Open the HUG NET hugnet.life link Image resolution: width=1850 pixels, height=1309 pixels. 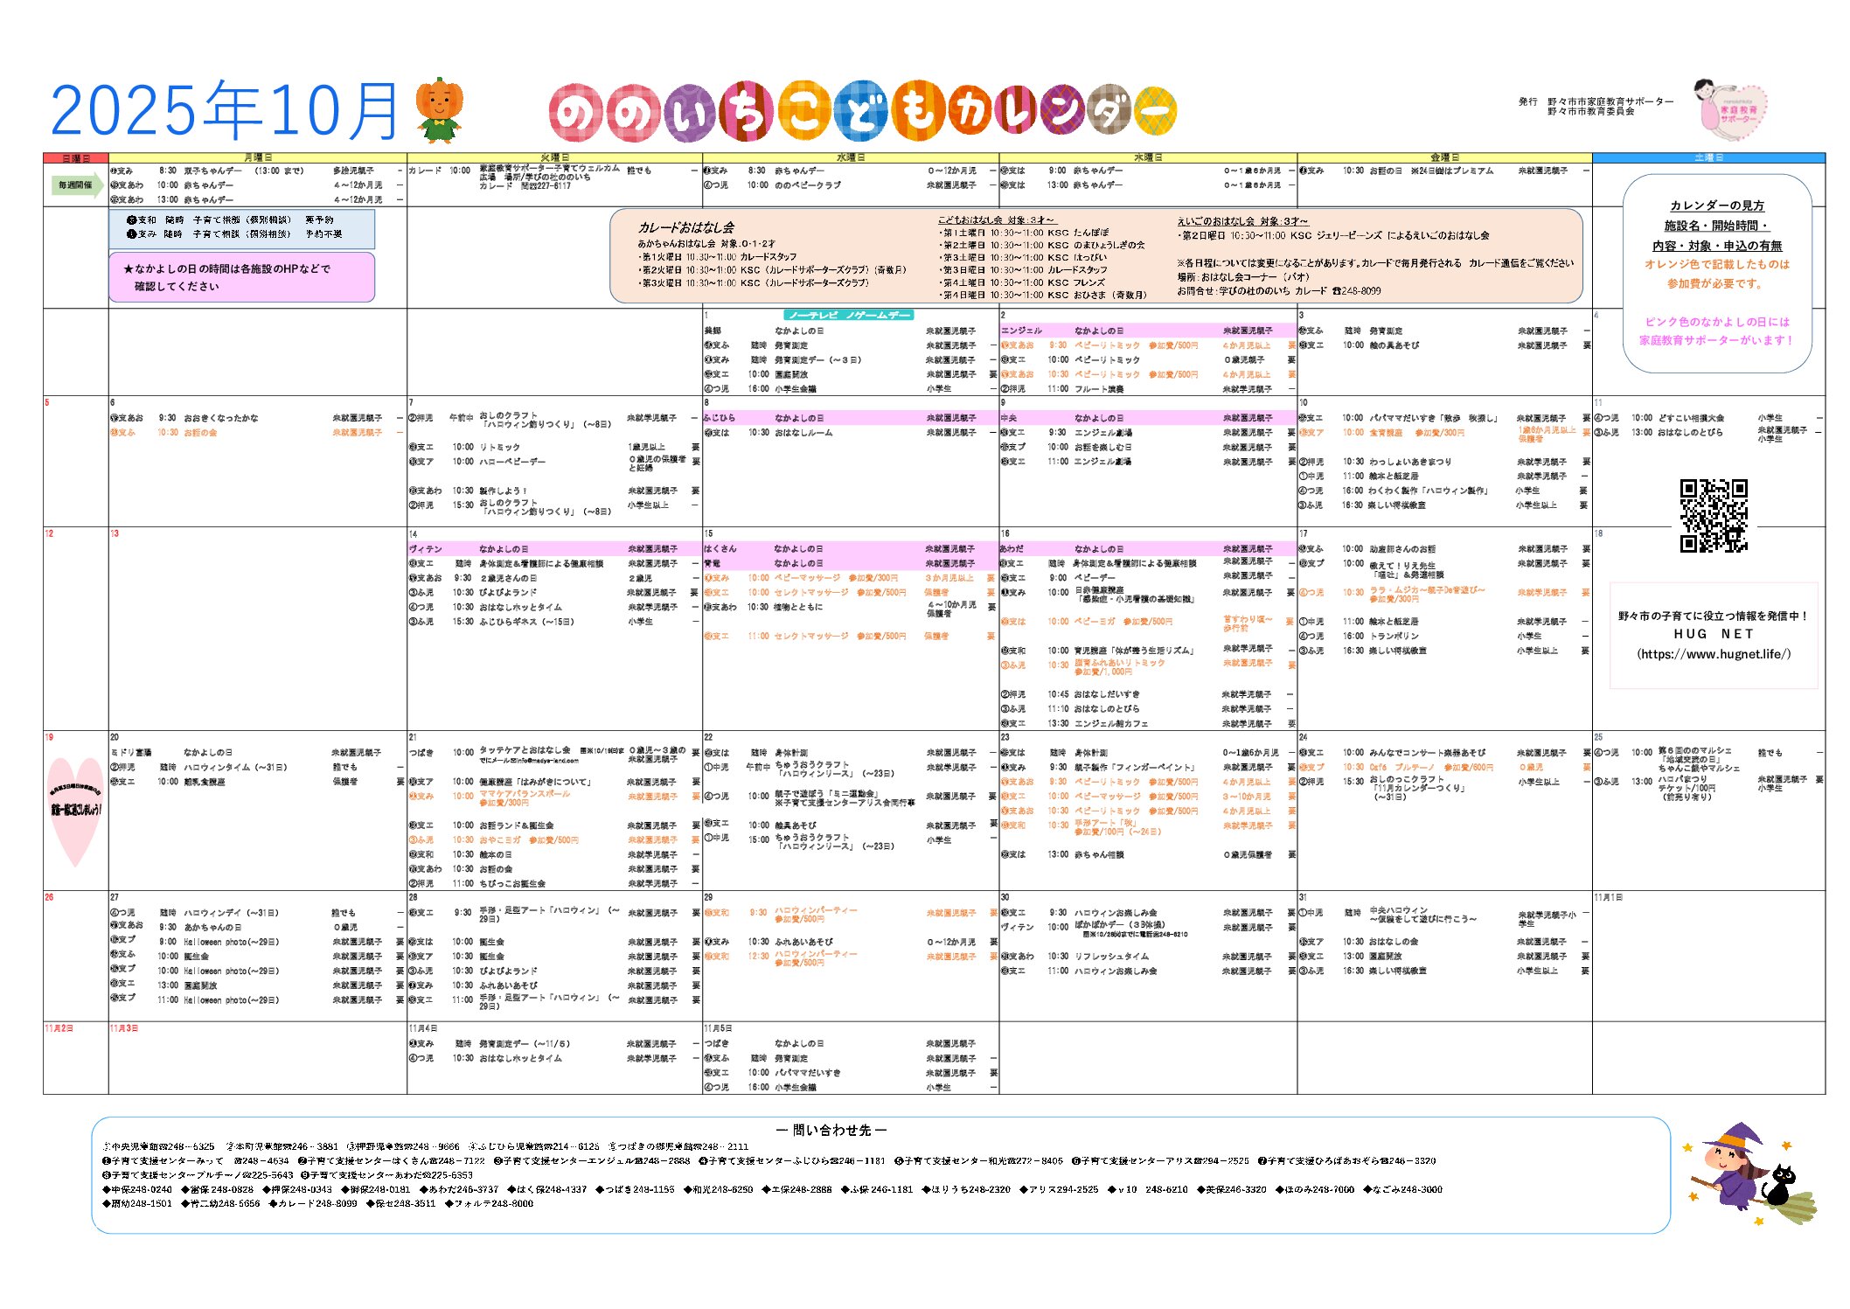point(1713,654)
